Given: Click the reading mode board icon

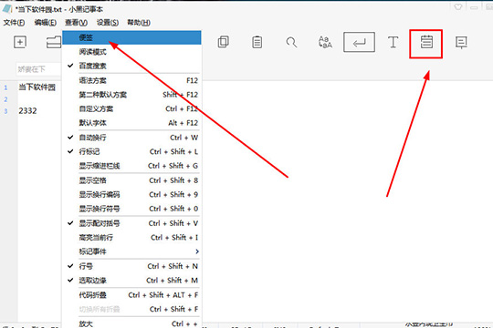Looking at the screenshot, I should click(461, 43).
